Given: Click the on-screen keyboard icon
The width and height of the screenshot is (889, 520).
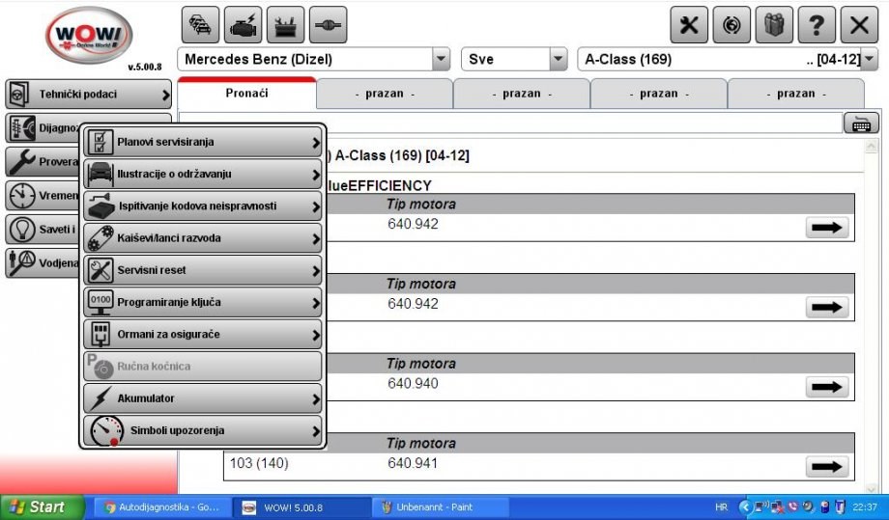Looking at the screenshot, I should tap(860, 123).
